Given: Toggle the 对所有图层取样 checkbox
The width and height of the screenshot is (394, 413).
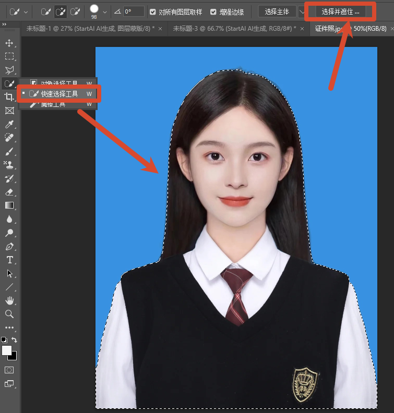Looking at the screenshot, I should point(152,12).
